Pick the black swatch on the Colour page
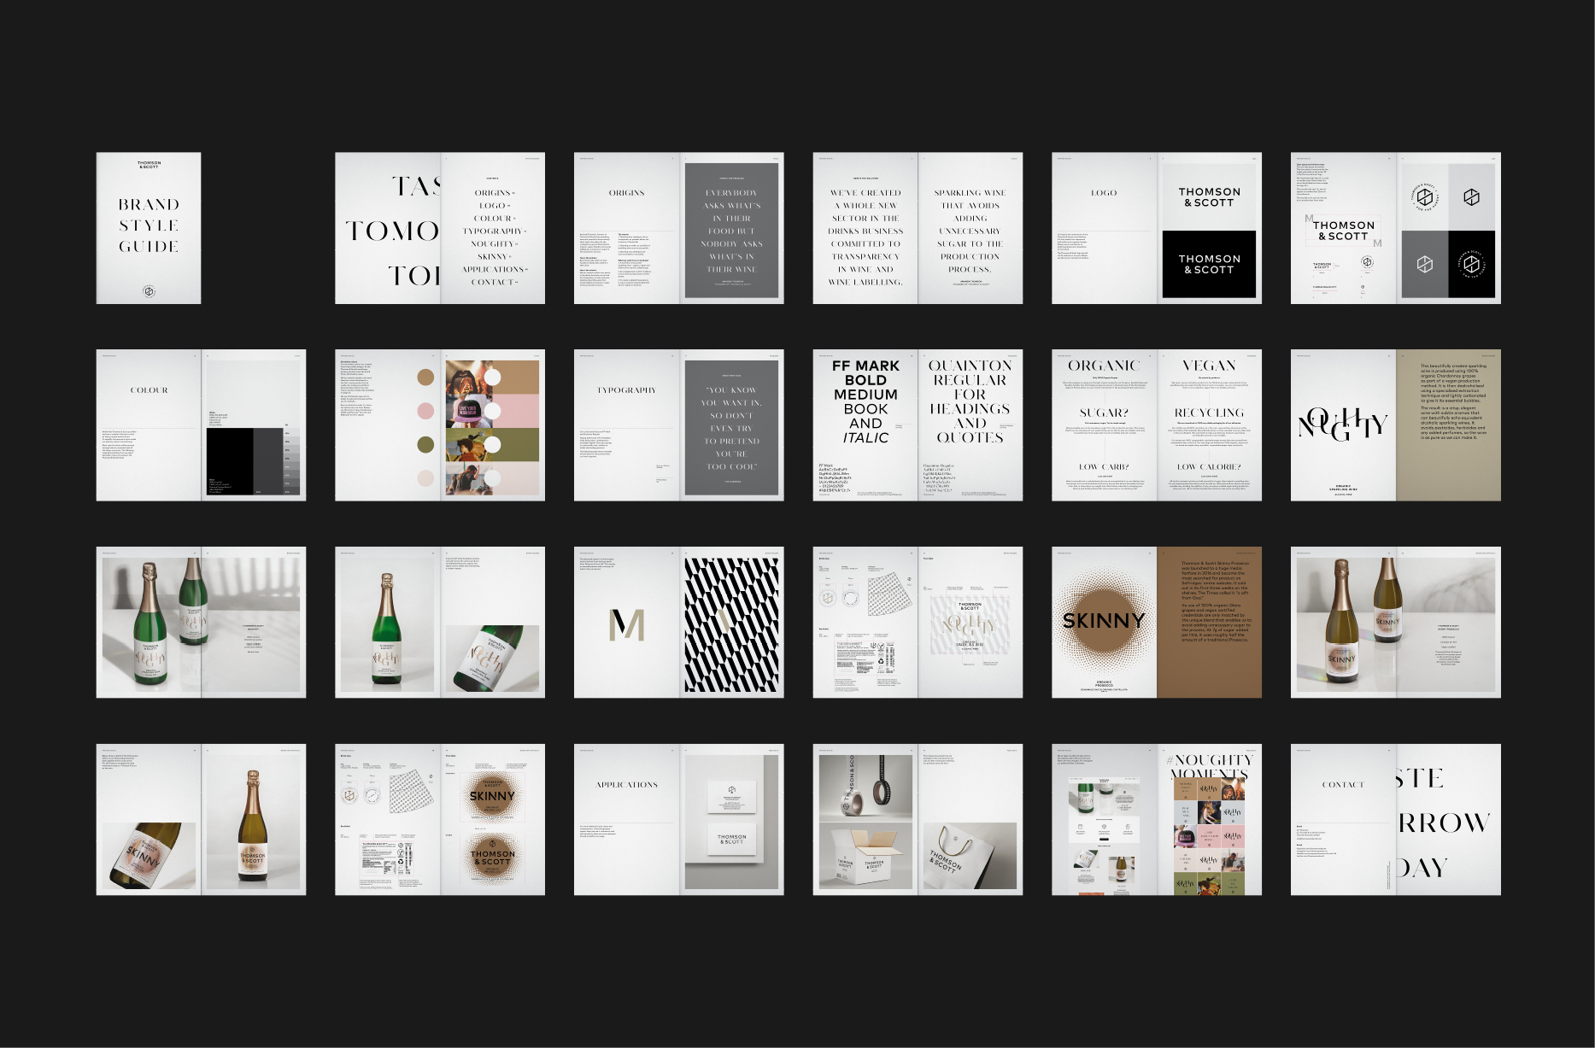This screenshot has width=1595, height=1048. [x=230, y=461]
